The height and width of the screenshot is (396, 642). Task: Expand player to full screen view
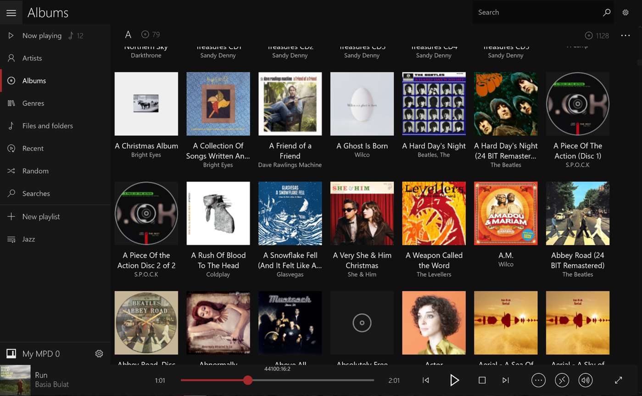coord(619,380)
